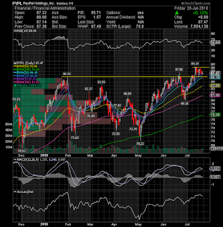Click the Last price 87.47 in header

pos(204,22)
